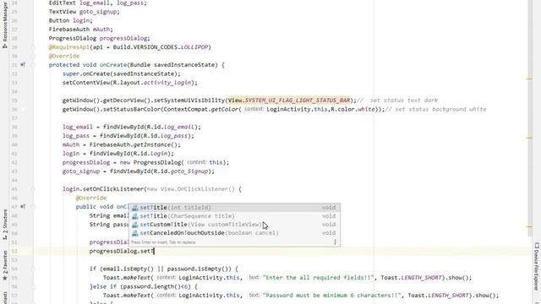Viewport: 541px width, 304px height.
Task: Collapse the else-if password.length fold marker
Action: [x=33, y=287]
